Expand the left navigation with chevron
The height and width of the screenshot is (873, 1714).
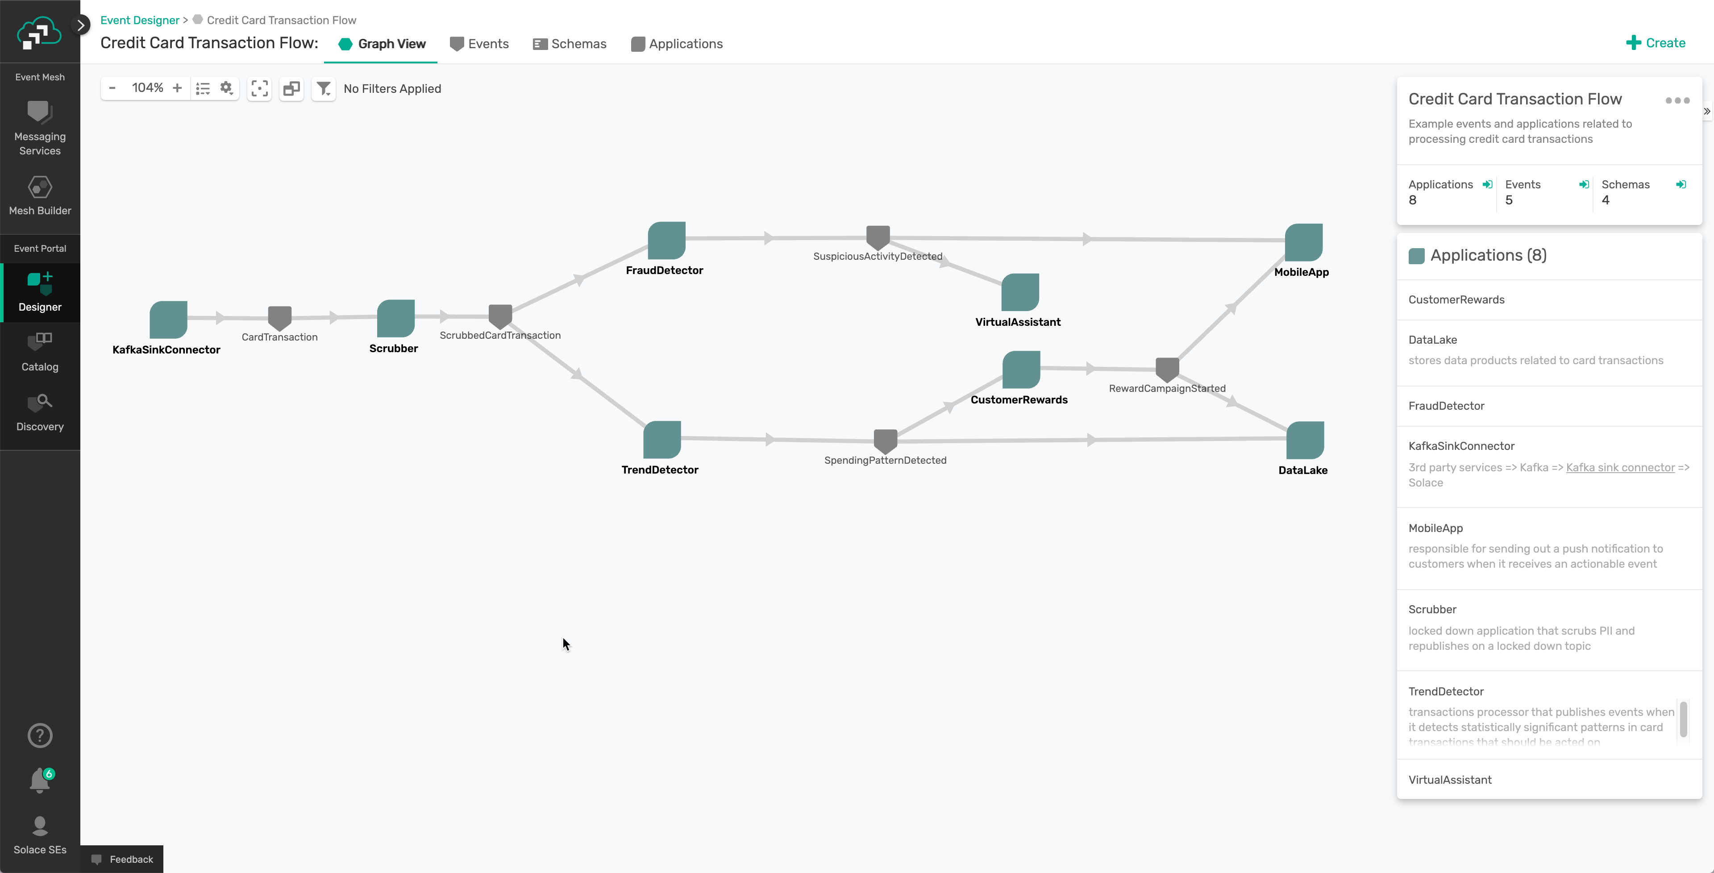[x=81, y=25]
